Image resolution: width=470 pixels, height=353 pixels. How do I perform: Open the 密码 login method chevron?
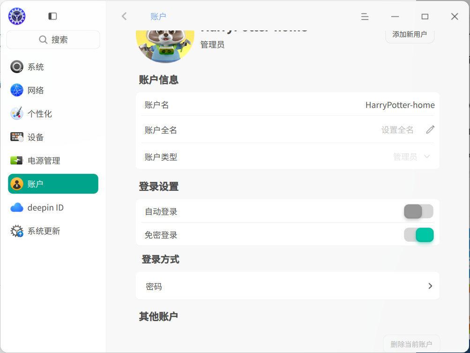click(430, 286)
